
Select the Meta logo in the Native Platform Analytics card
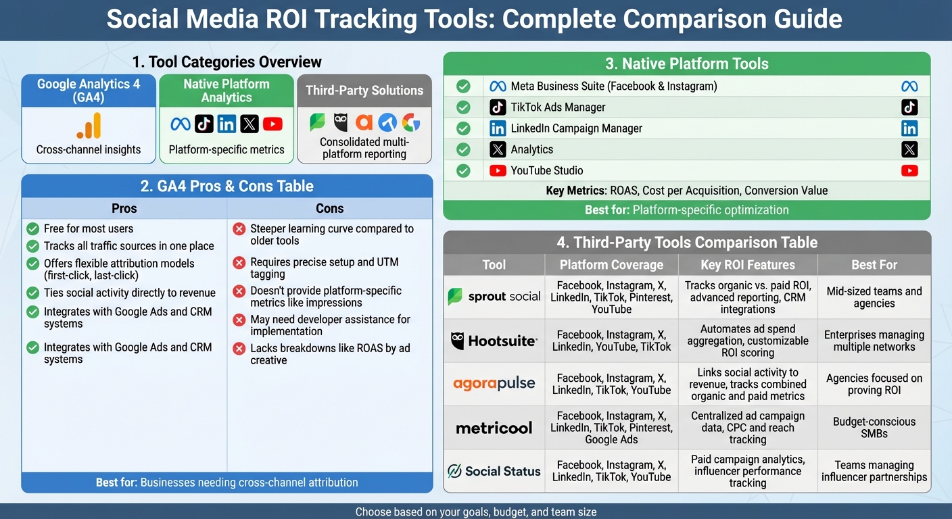click(181, 124)
